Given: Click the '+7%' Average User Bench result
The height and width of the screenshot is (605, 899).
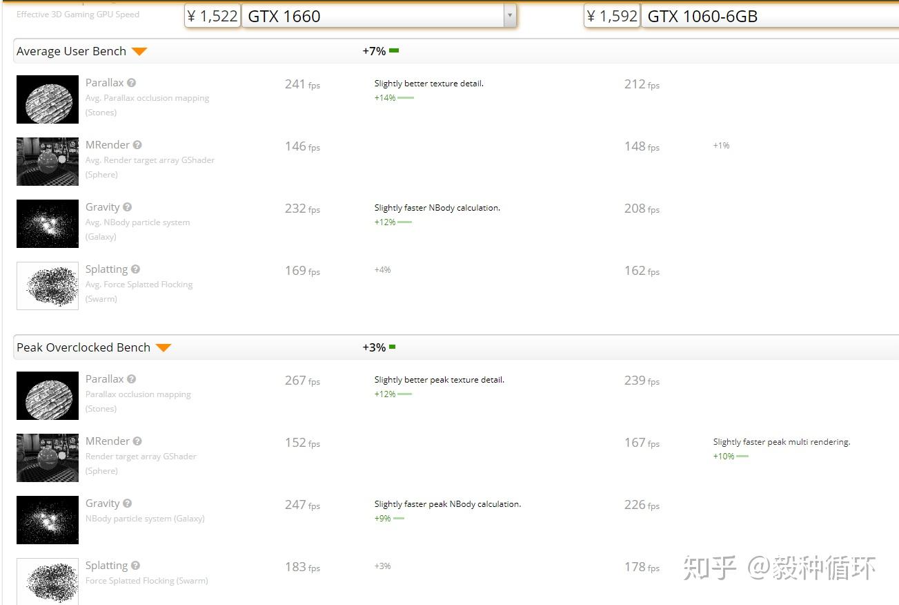Looking at the screenshot, I should (374, 51).
